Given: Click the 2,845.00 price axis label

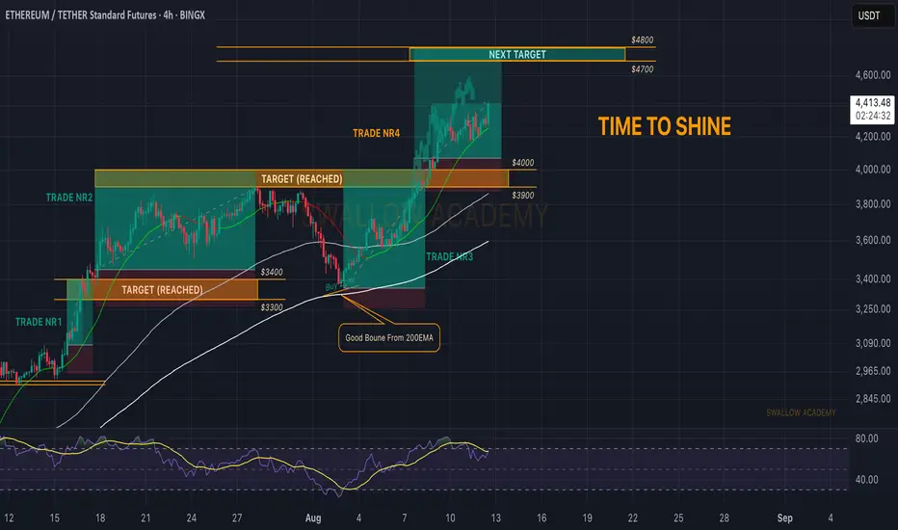Looking at the screenshot, I should pos(873,399).
